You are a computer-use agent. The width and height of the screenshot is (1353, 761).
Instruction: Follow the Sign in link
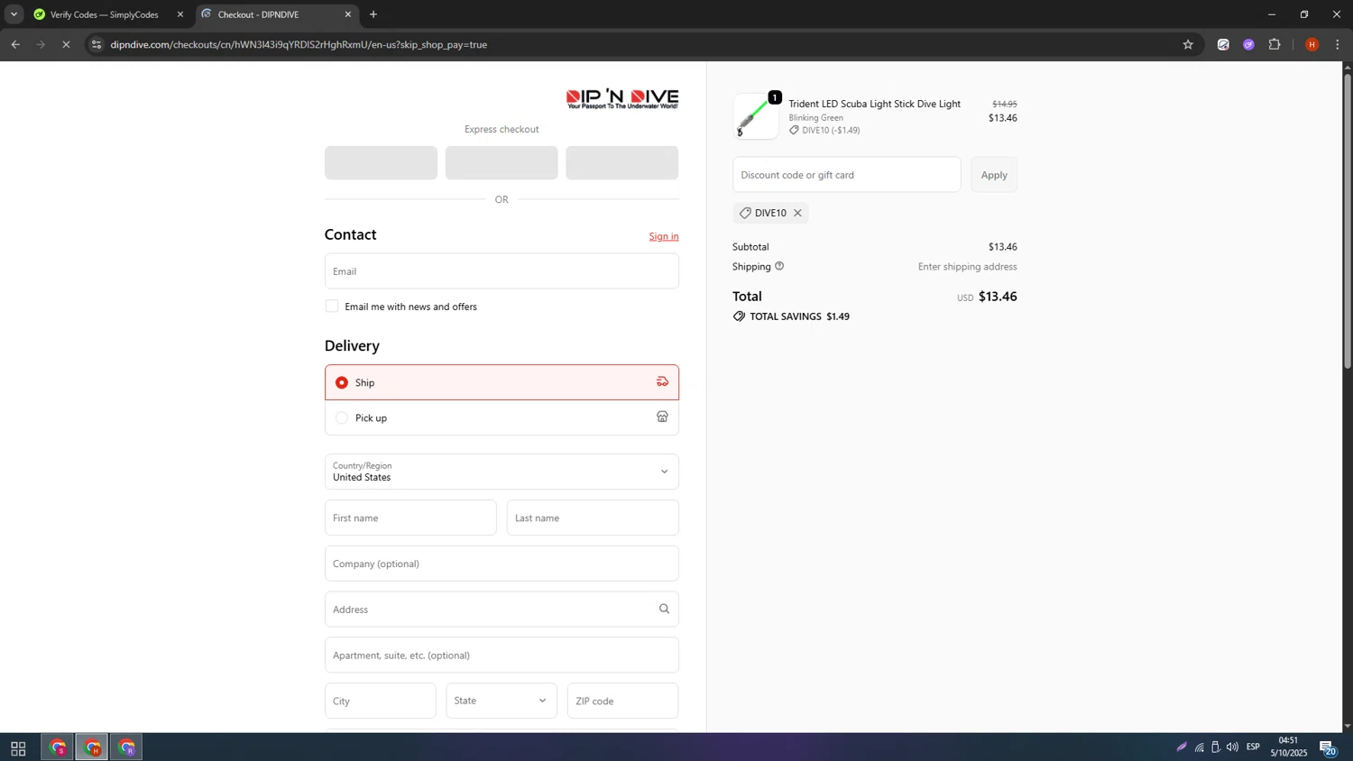coord(664,236)
